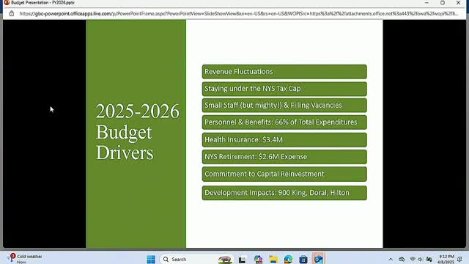The image size is (469, 264).
Task: Open Task View from the taskbar
Action: point(242,260)
